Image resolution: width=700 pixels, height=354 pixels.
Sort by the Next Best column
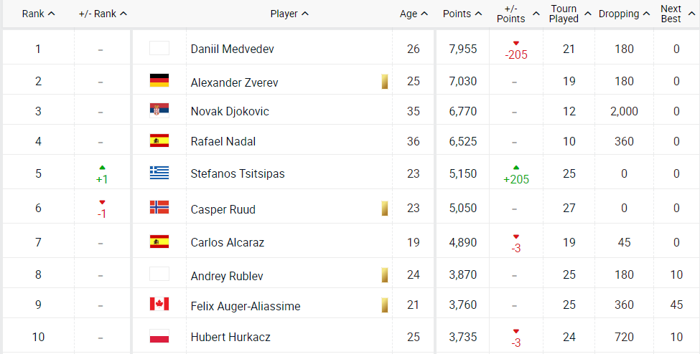(x=676, y=14)
